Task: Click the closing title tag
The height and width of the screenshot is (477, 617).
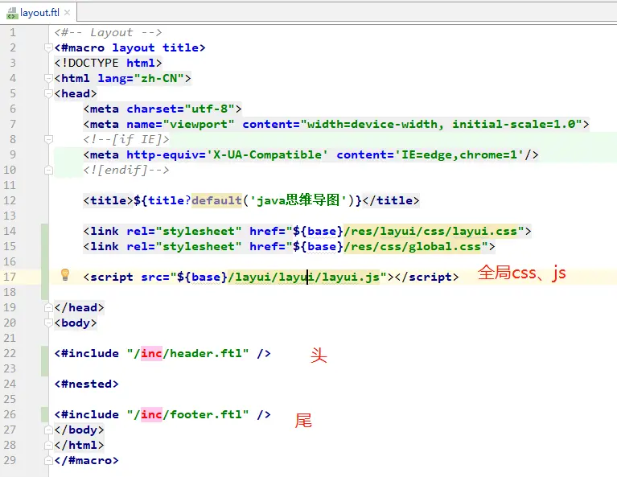Action: coord(391,200)
